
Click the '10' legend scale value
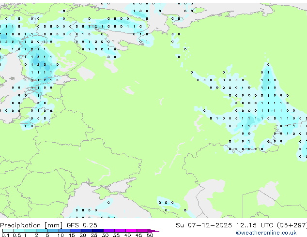click(x=61, y=235)
